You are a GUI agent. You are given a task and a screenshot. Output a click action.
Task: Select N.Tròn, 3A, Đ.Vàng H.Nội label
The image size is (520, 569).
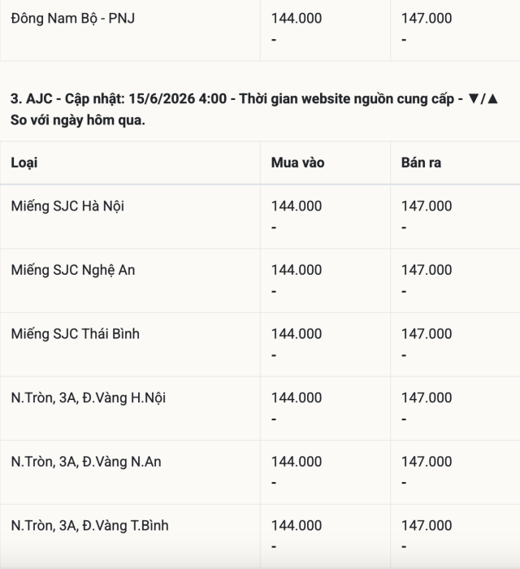[88, 398]
